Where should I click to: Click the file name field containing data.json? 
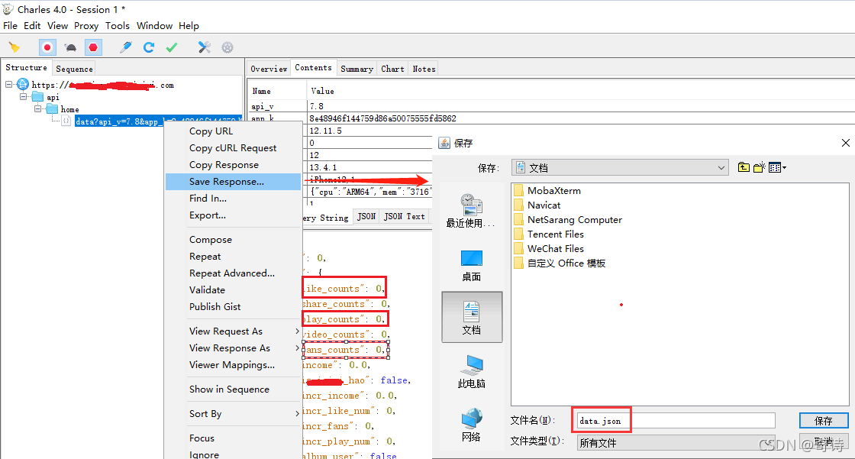coord(676,421)
